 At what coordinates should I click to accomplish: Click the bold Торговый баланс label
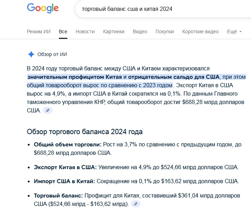tap(58, 195)
